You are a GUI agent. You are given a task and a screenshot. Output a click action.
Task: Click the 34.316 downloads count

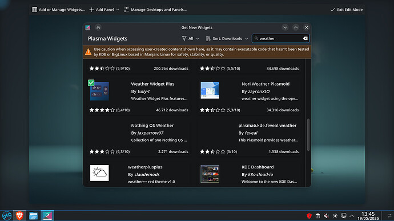[x=283, y=110]
